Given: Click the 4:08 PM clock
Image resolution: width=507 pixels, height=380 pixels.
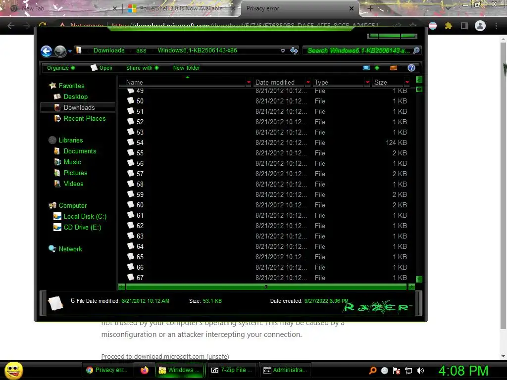Looking at the screenshot, I should pyautogui.click(x=463, y=371).
